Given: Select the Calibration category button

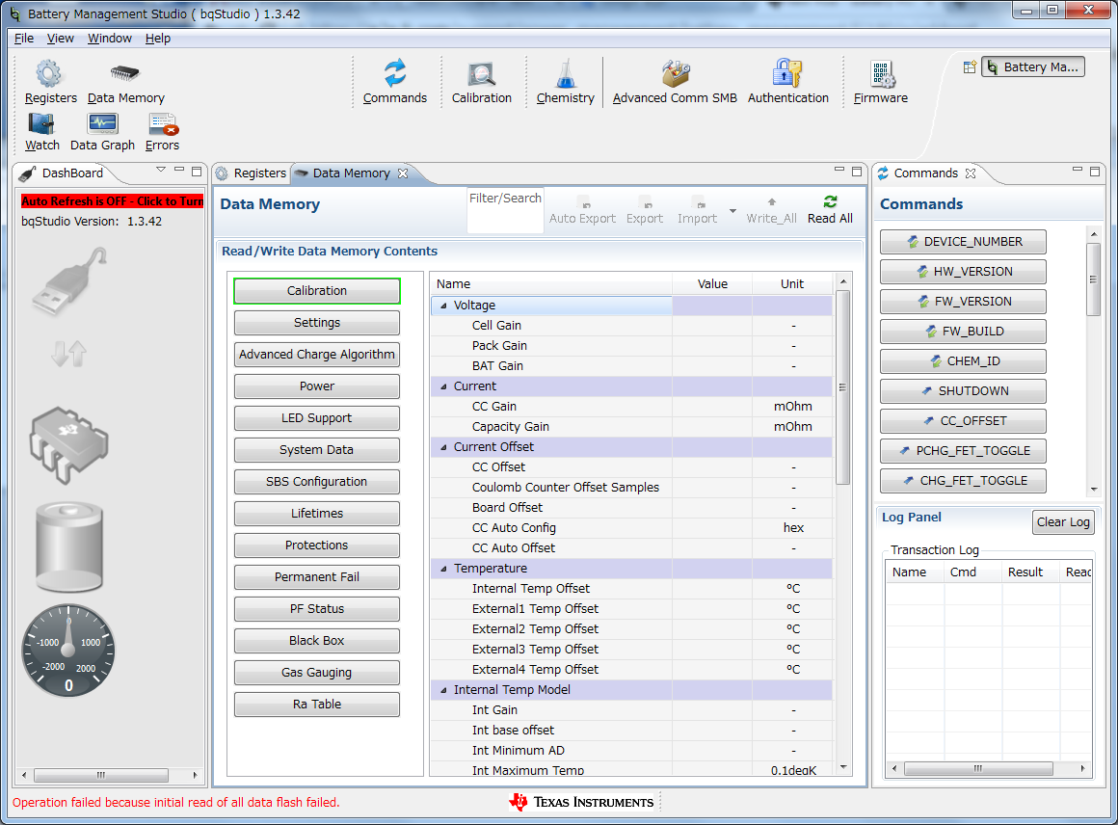Looking at the screenshot, I should coord(317,291).
